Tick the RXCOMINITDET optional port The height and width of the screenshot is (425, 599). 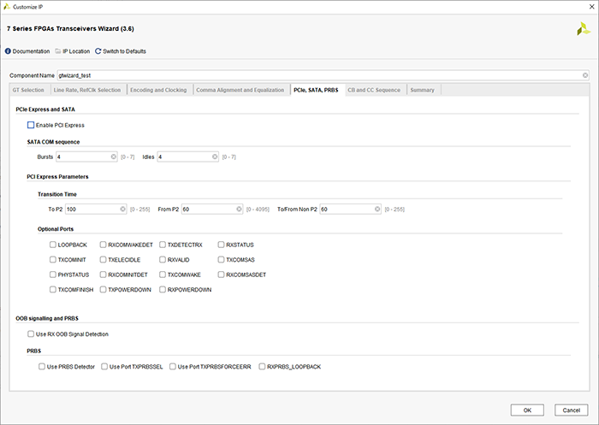pyautogui.click(x=104, y=274)
